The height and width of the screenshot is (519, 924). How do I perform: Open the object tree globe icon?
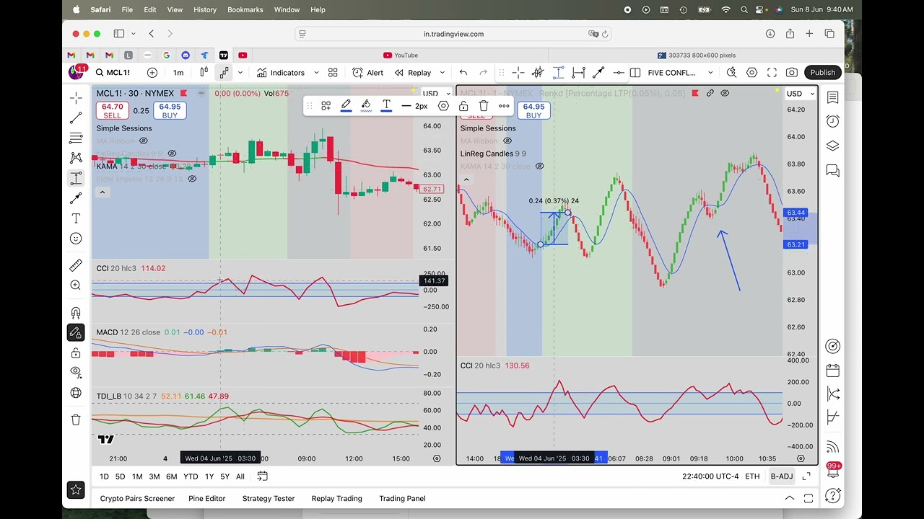[x=76, y=393]
